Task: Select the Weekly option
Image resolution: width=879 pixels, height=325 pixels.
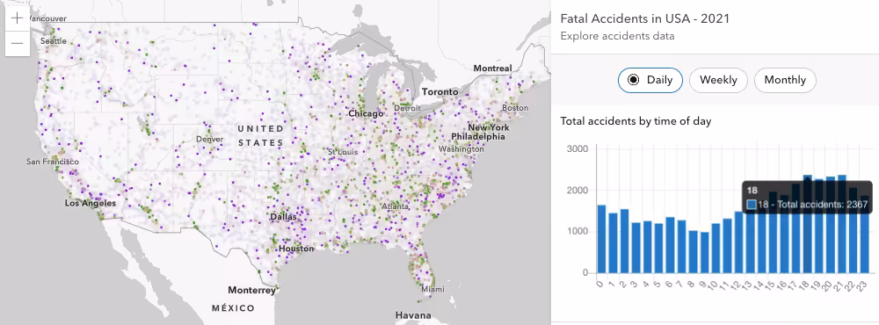Action: (x=718, y=80)
